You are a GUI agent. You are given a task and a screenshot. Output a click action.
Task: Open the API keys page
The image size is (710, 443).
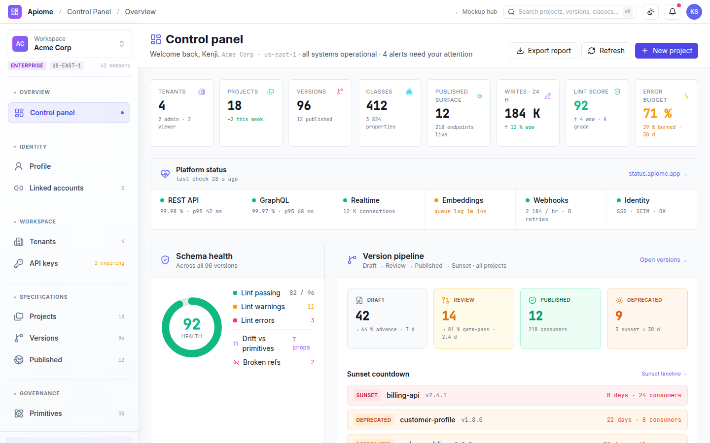[69, 263]
